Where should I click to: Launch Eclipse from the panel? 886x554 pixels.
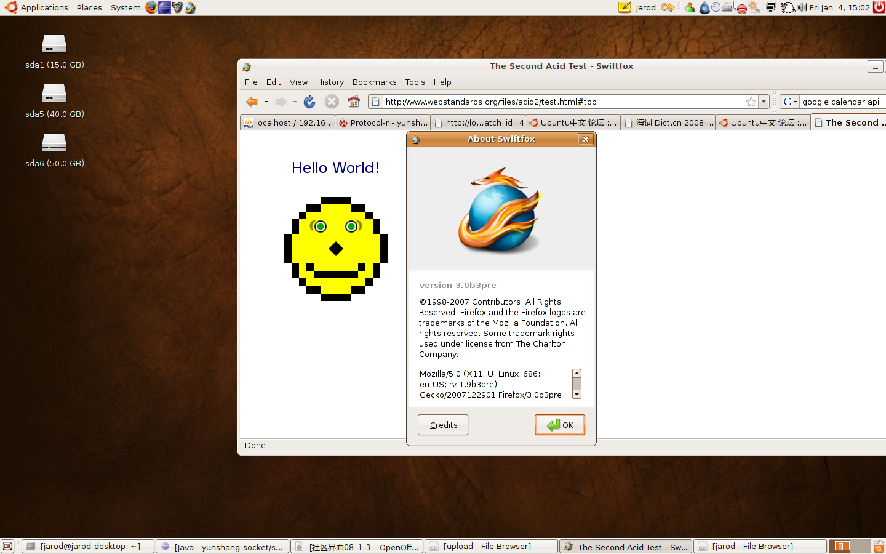click(164, 7)
